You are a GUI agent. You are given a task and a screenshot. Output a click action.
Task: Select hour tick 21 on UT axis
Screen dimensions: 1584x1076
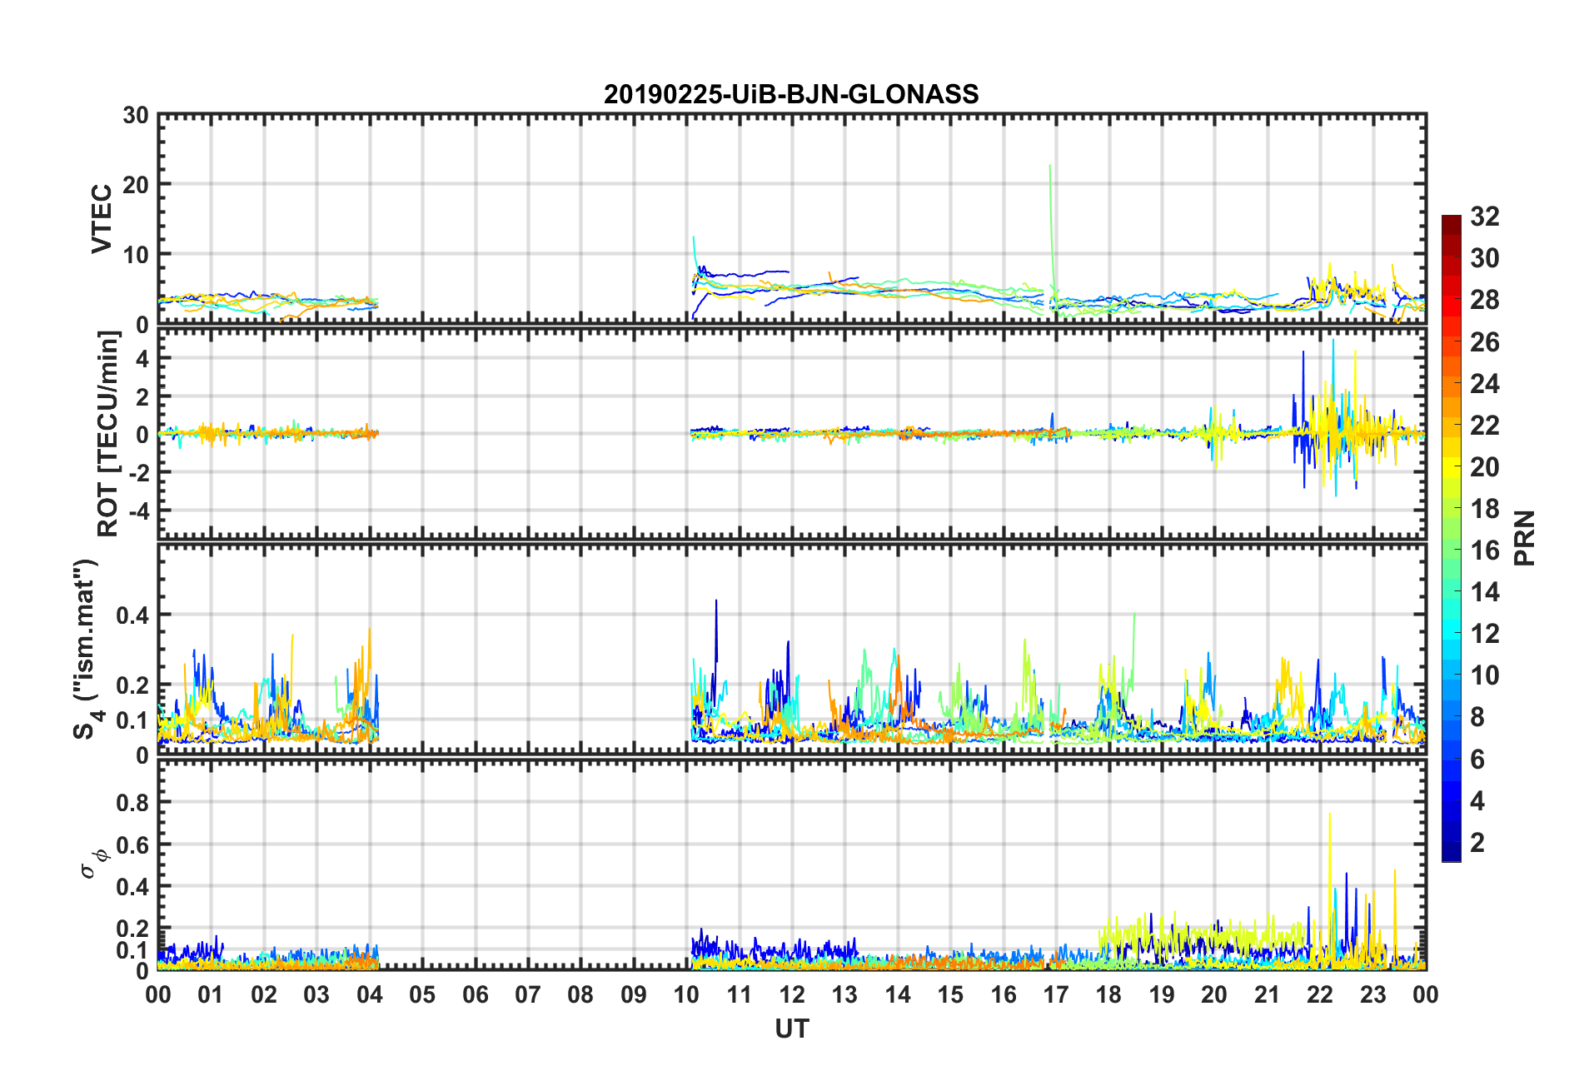click(1268, 994)
